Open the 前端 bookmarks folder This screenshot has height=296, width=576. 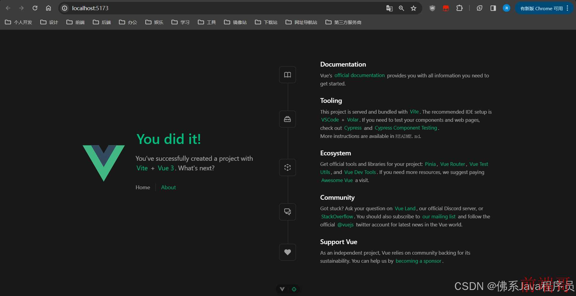tap(76, 22)
